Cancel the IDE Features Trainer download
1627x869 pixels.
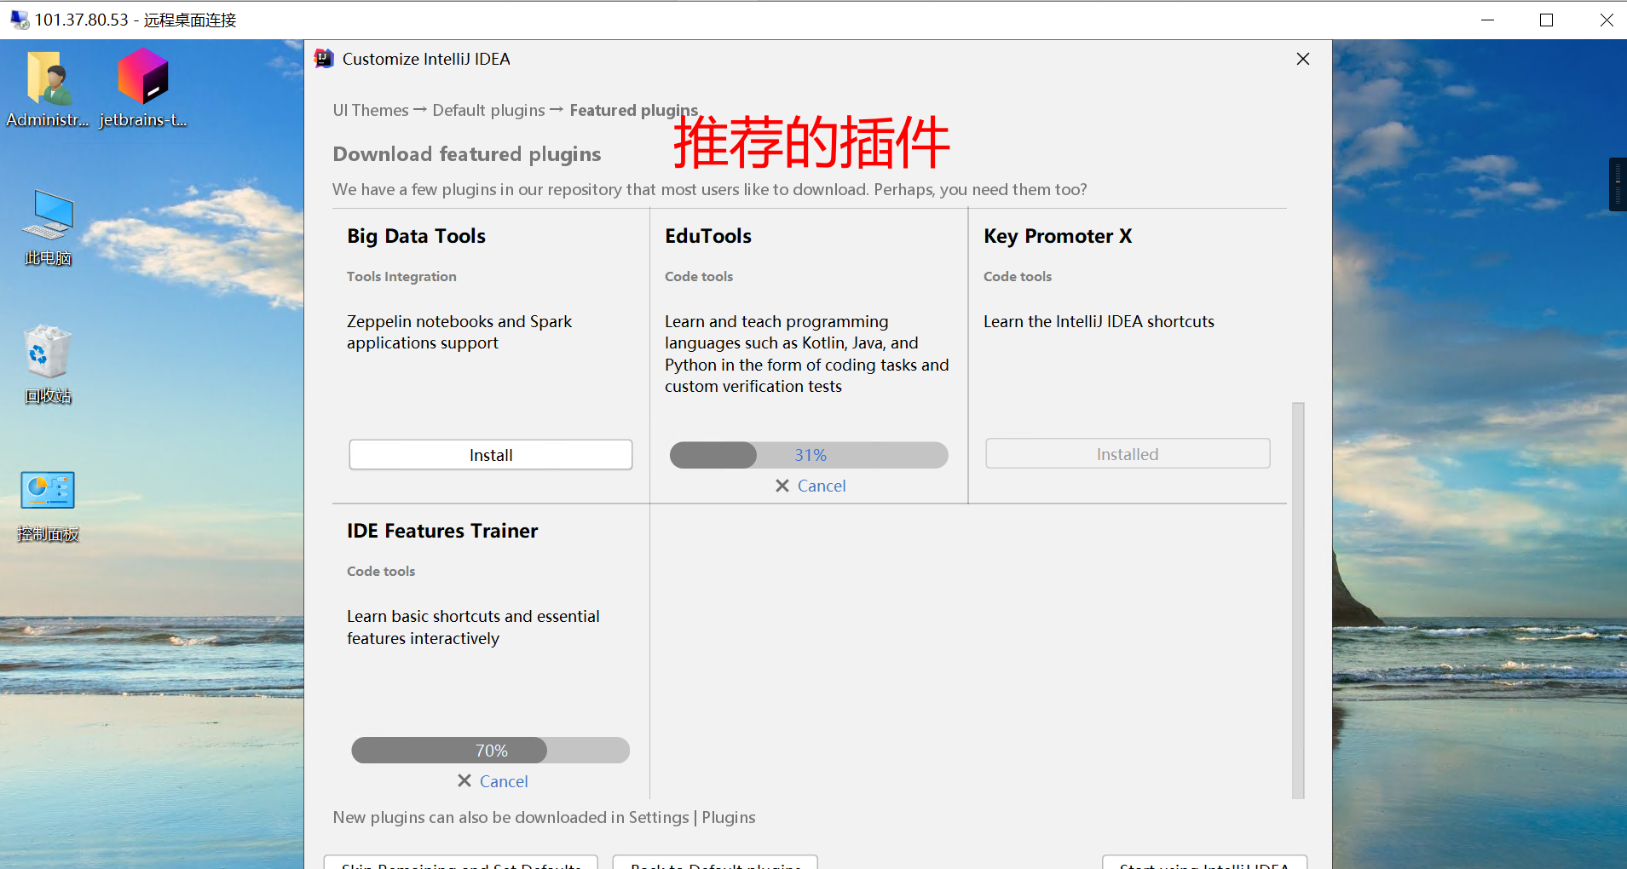493,781
